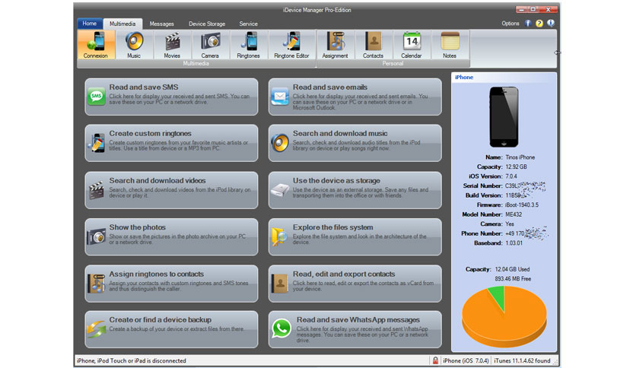Open the Connexion ribbon icon
Screen dimensions: 636x368
[x=96, y=45]
